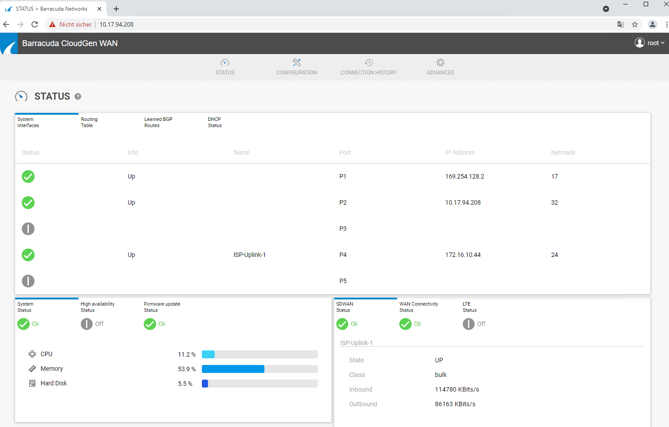Click the Hard Disk usage progress bar
Viewport: 669px width, 427px height.
(260, 384)
